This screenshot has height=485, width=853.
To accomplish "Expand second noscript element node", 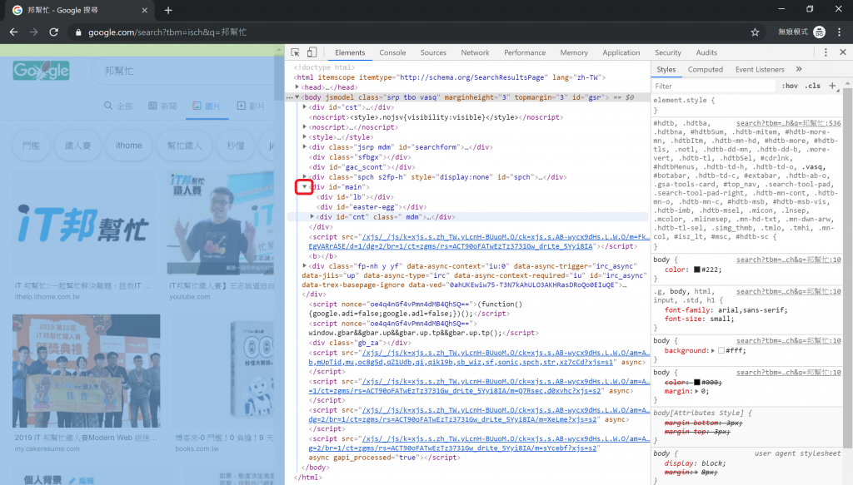I will [305, 127].
